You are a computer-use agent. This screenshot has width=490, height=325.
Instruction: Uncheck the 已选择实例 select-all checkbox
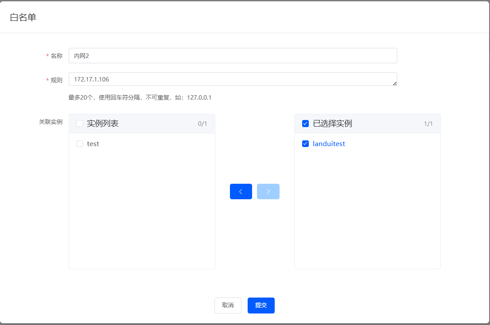point(305,124)
